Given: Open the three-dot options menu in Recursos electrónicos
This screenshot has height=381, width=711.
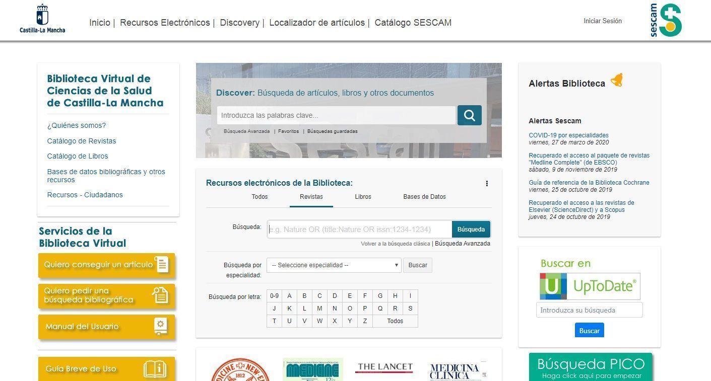Looking at the screenshot, I should 487,184.
